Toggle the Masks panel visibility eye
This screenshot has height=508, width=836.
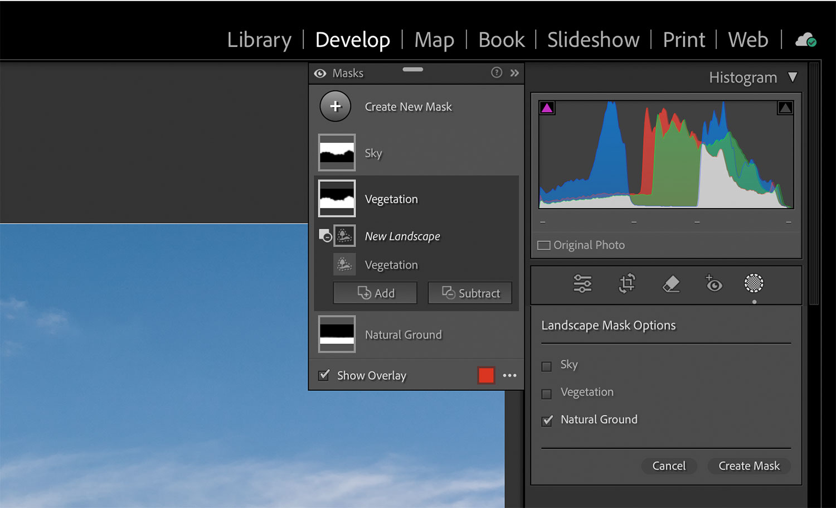tap(320, 73)
